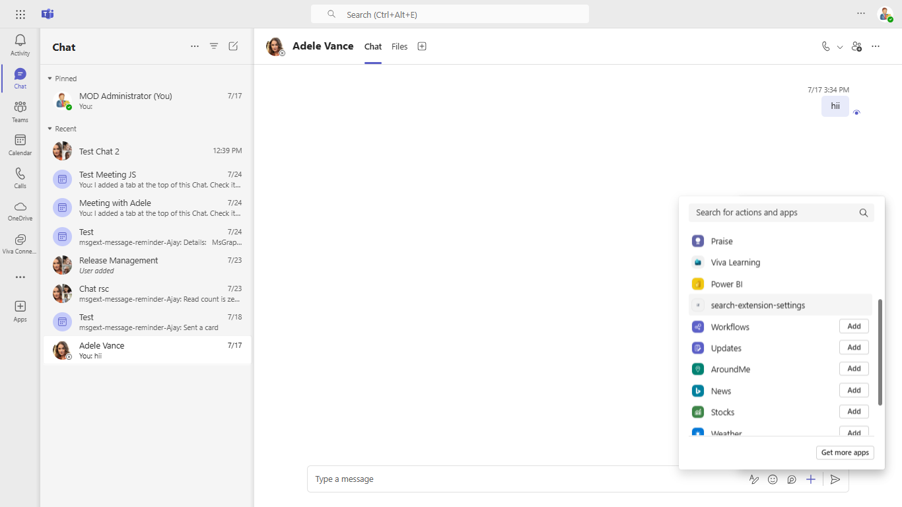Open MOD Administrator (You) chat
This screenshot has height=507, width=902.
coord(147,100)
